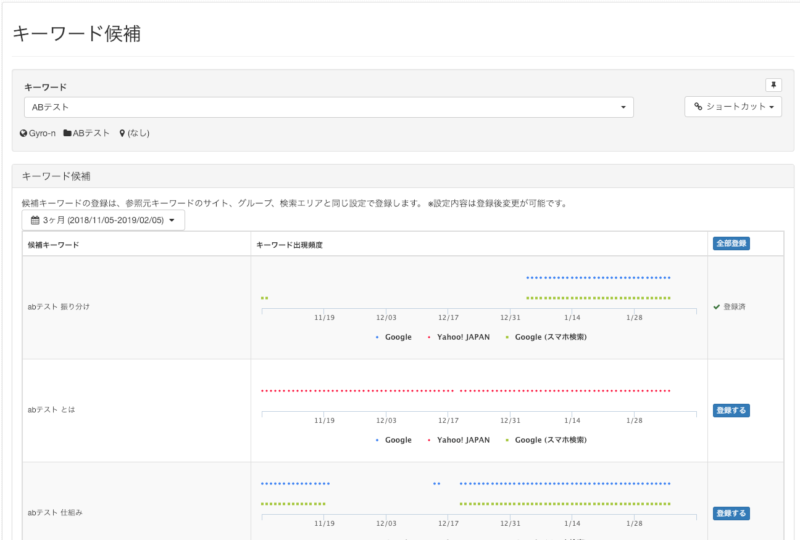This screenshot has height=540, width=800.
Task: Click the dropdown caret of ABテスト select
Action: tap(623, 108)
